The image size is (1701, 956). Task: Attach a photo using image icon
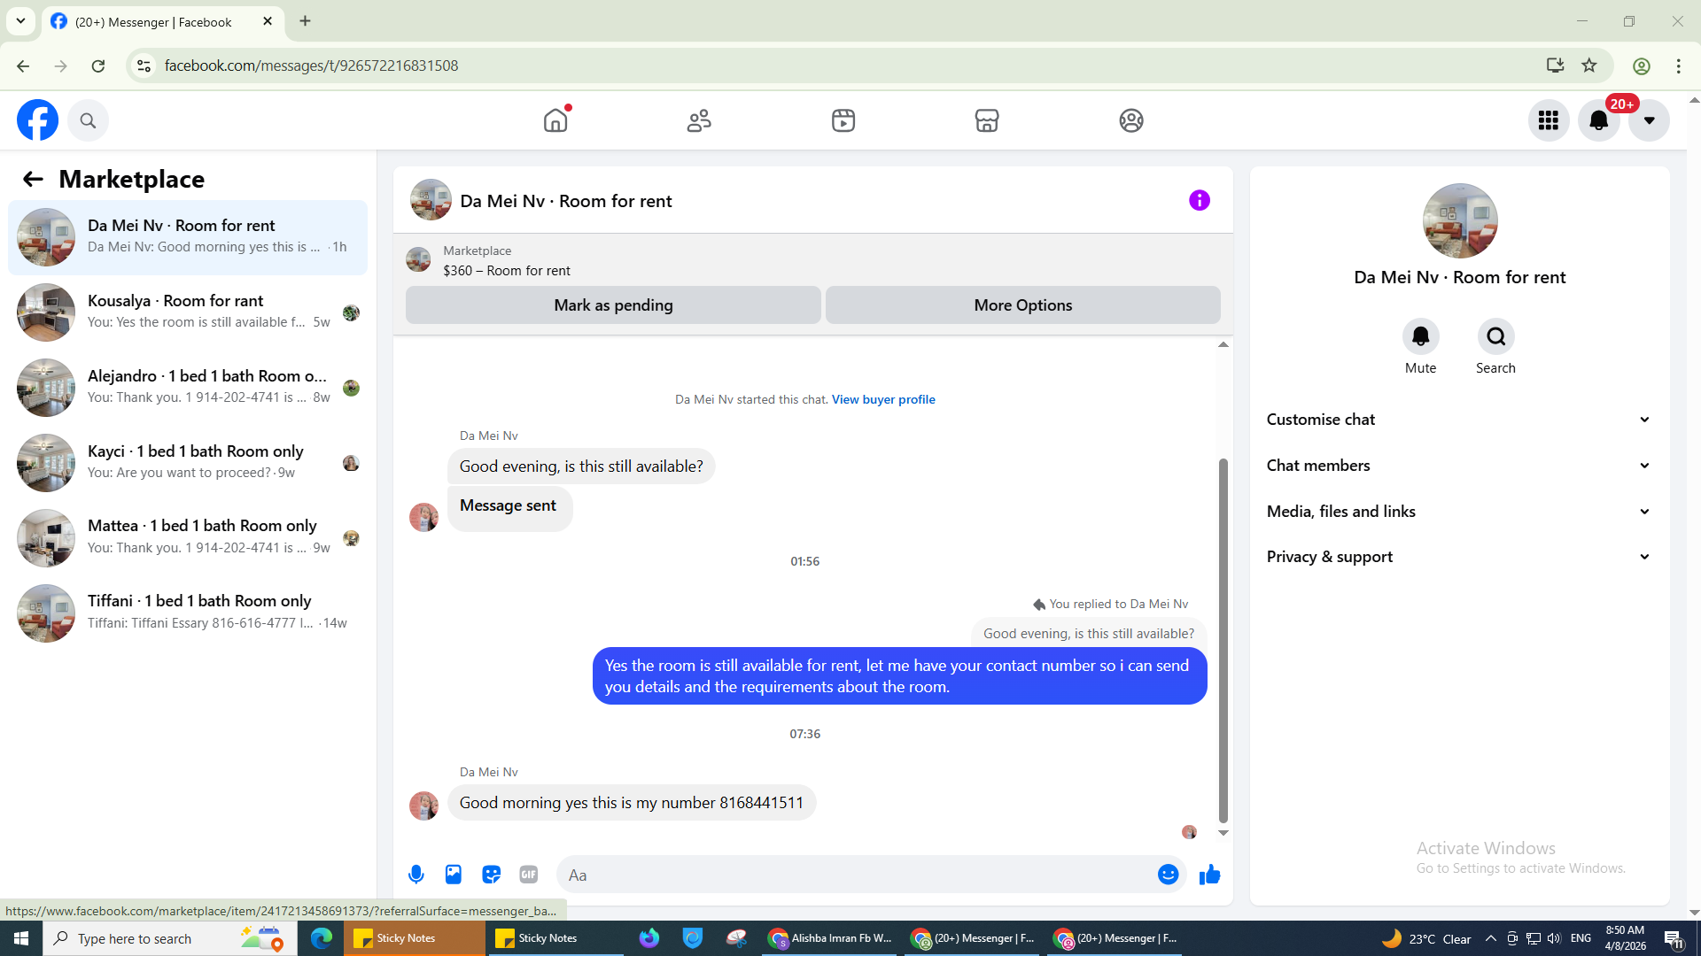(454, 875)
